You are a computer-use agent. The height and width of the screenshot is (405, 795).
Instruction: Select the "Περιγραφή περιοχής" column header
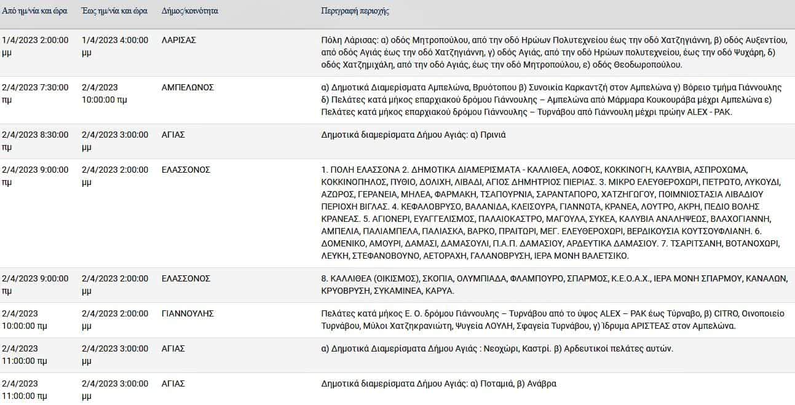click(355, 11)
